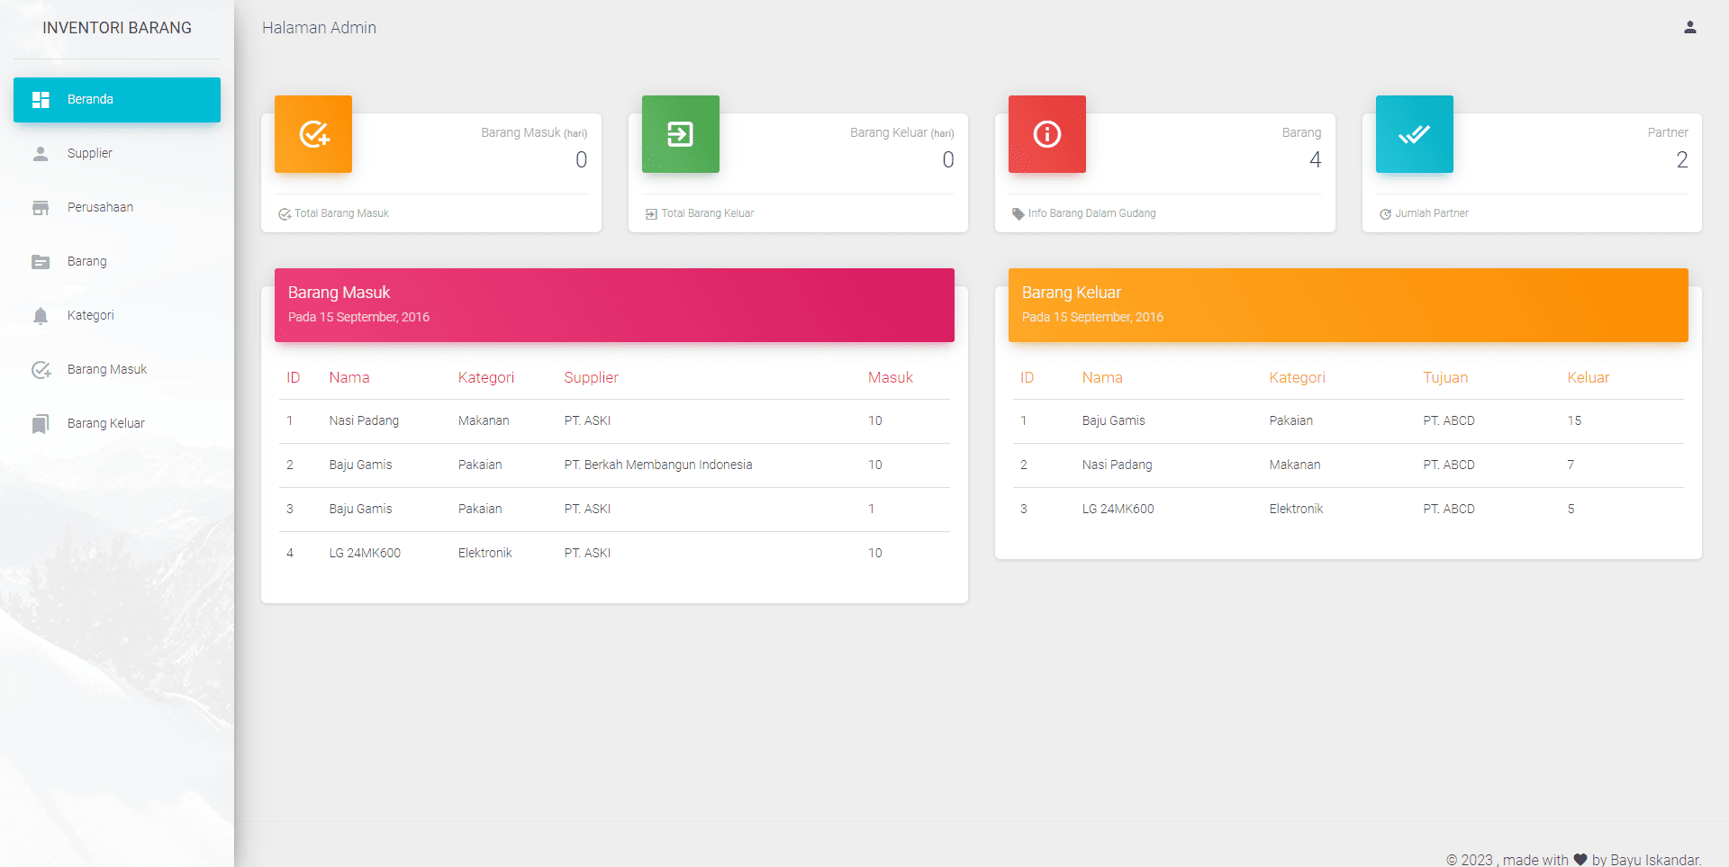
Task: Click the value 15 in Keluar column
Action: [1574, 421]
